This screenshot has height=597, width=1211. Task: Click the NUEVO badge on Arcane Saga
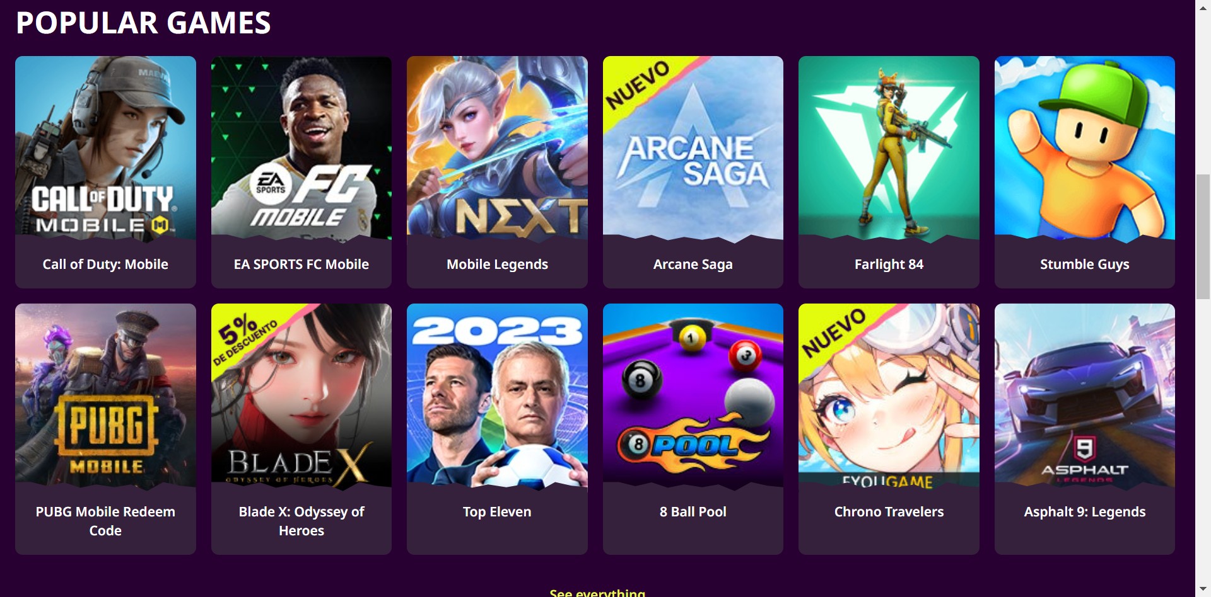pyautogui.click(x=637, y=85)
